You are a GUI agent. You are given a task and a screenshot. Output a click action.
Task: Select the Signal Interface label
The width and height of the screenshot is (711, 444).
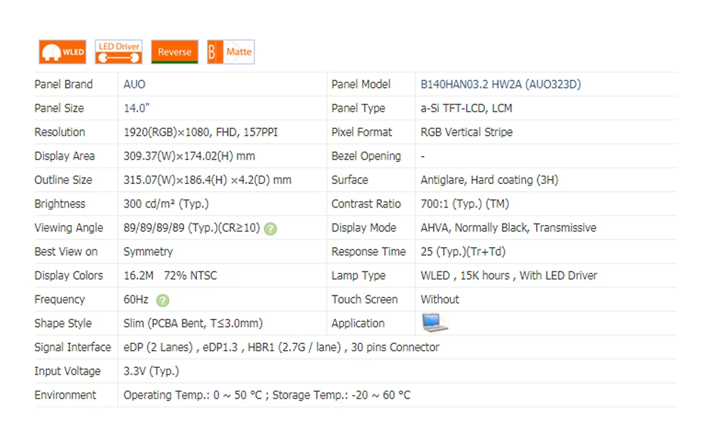(x=73, y=347)
